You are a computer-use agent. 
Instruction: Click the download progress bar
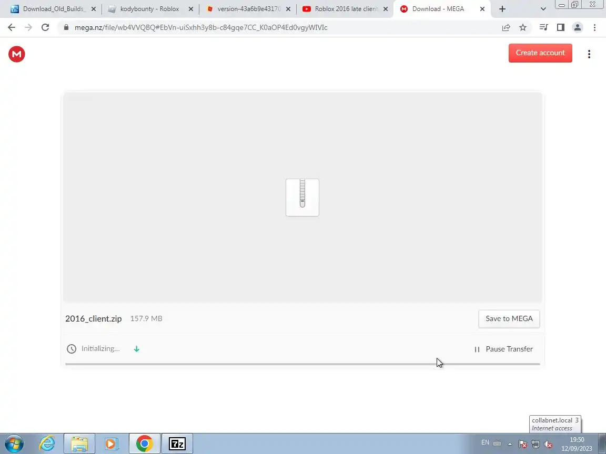(302, 364)
